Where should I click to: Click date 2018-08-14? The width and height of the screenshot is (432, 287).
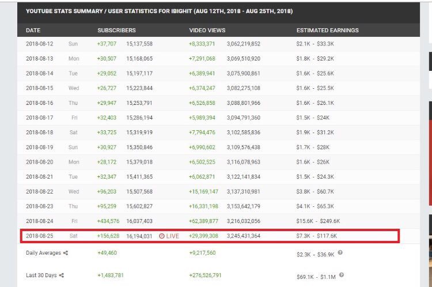pyautogui.click(x=39, y=73)
